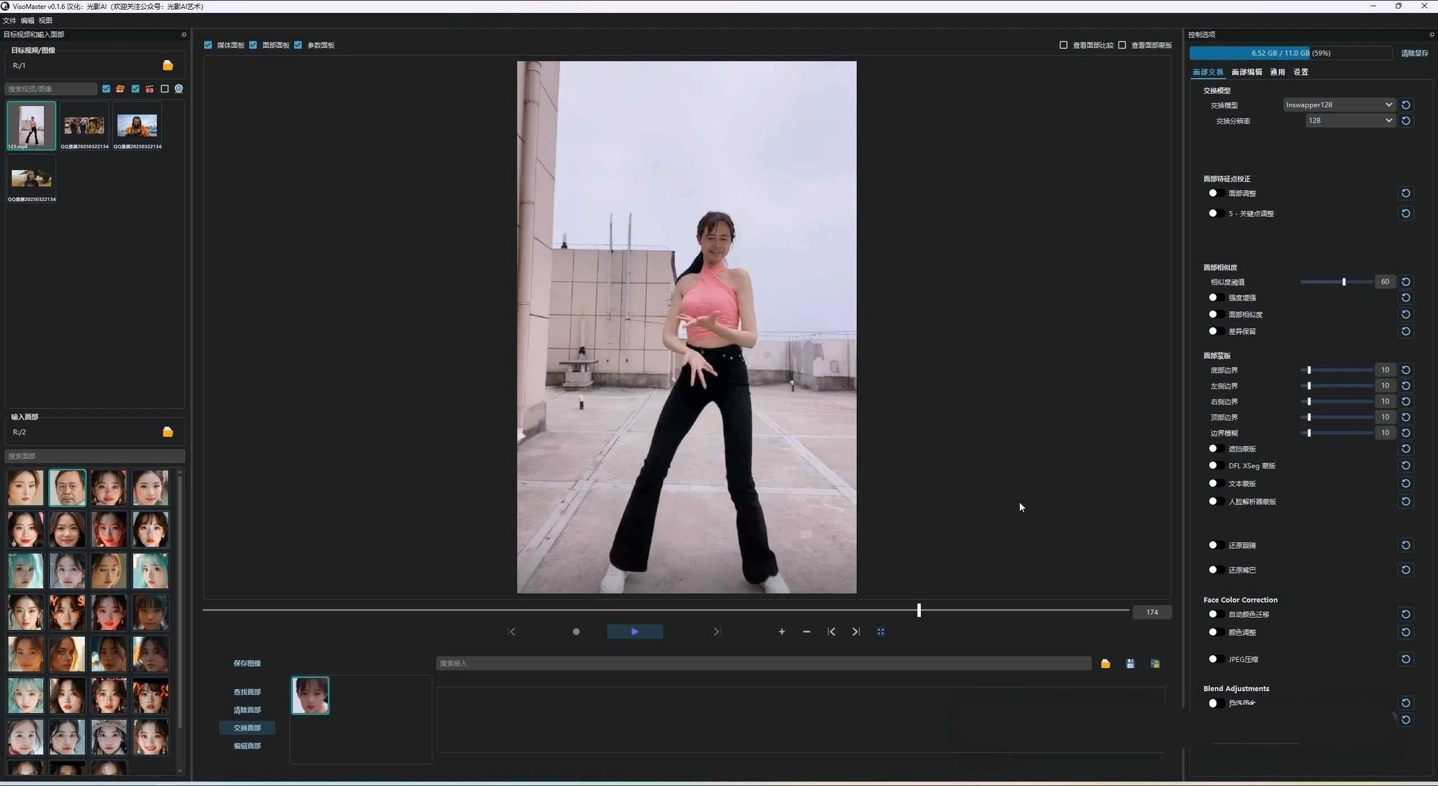Expand the 128 swap resolution dropdown
Viewport: 1438px width, 786px height.
(1349, 121)
